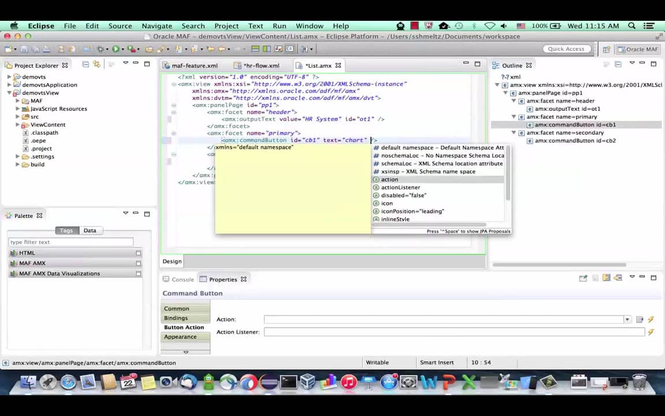
Task: Click the horizontal split editor layout icon
Action: pyautogui.click(x=255, y=49)
